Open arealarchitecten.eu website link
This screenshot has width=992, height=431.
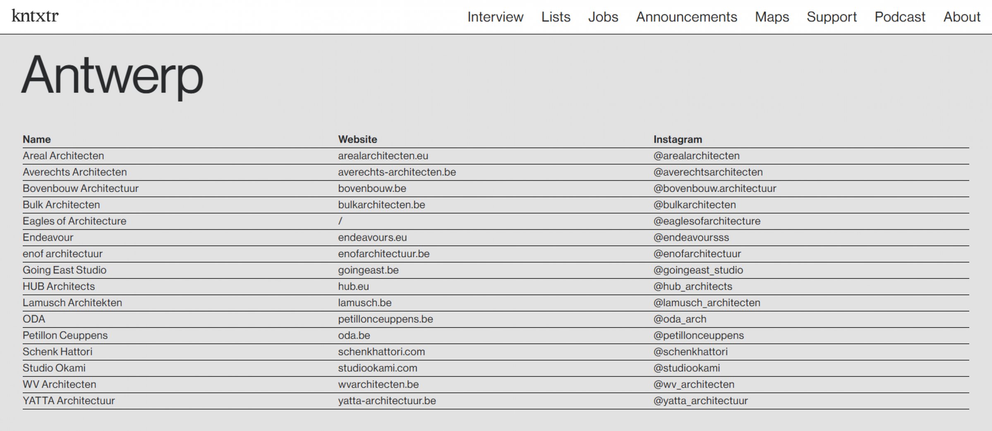pyautogui.click(x=383, y=156)
